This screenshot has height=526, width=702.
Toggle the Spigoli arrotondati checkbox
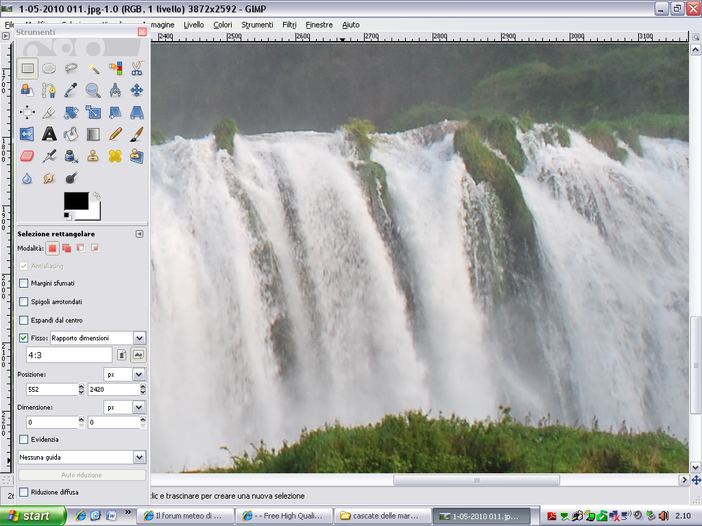click(24, 301)
